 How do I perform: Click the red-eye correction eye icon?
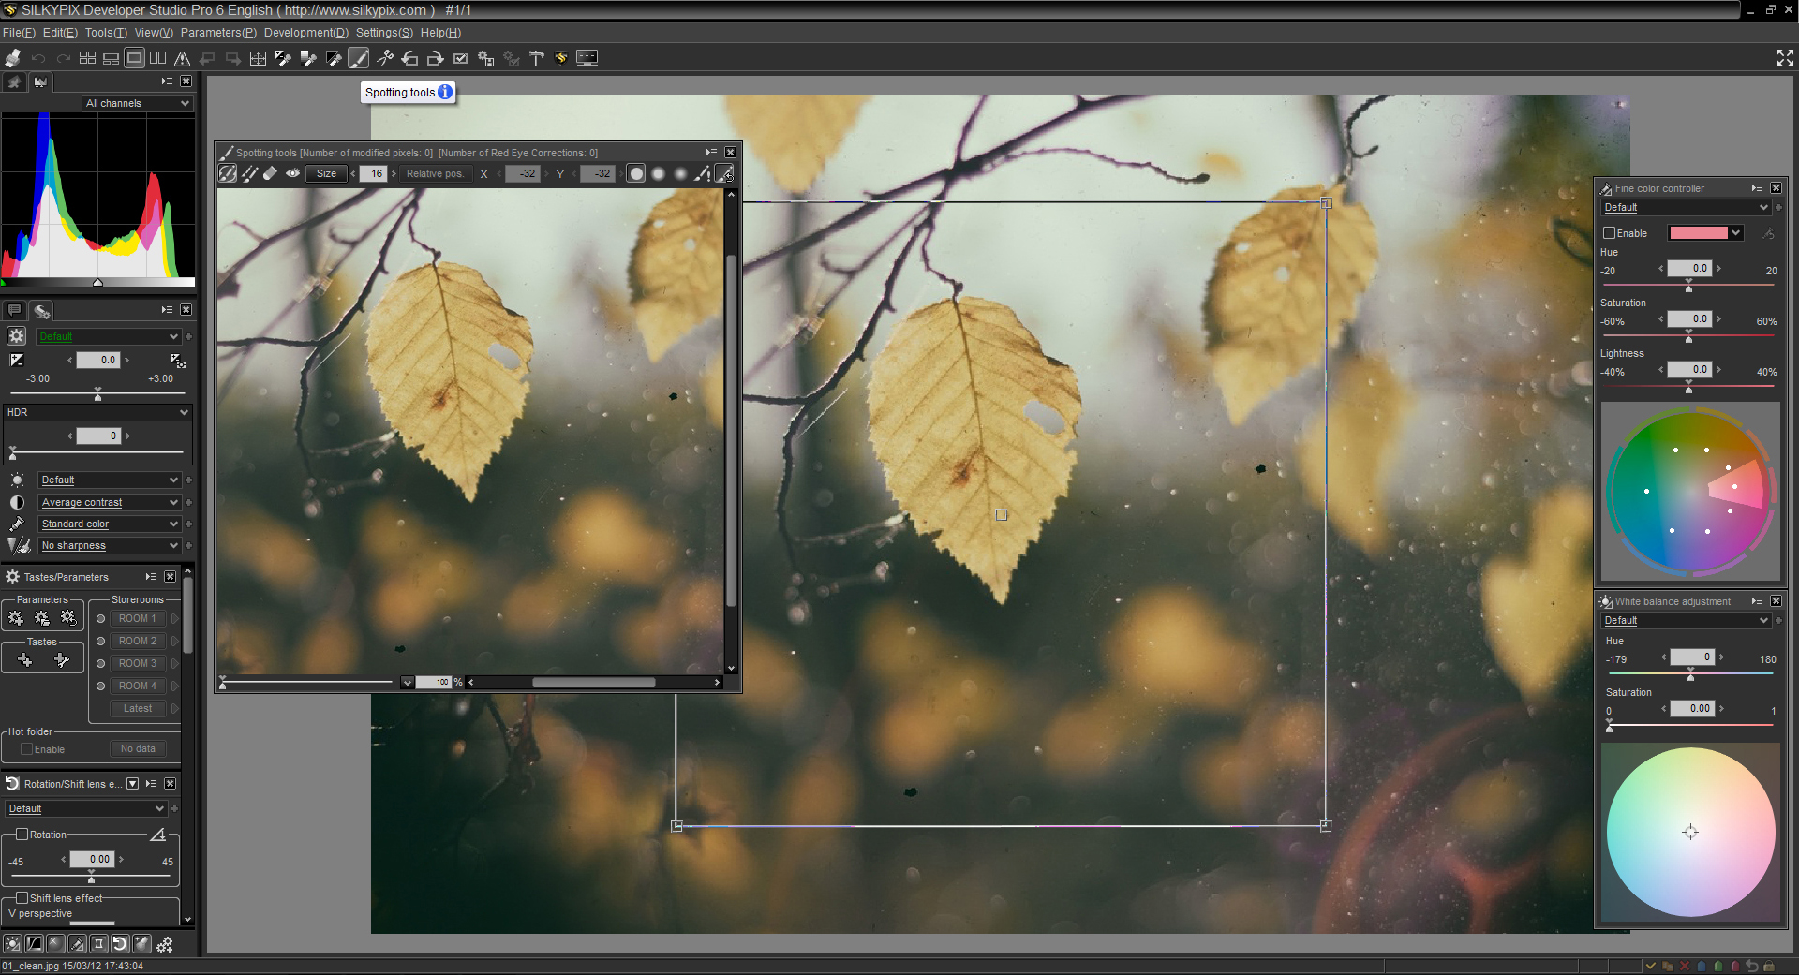(293, 173)
